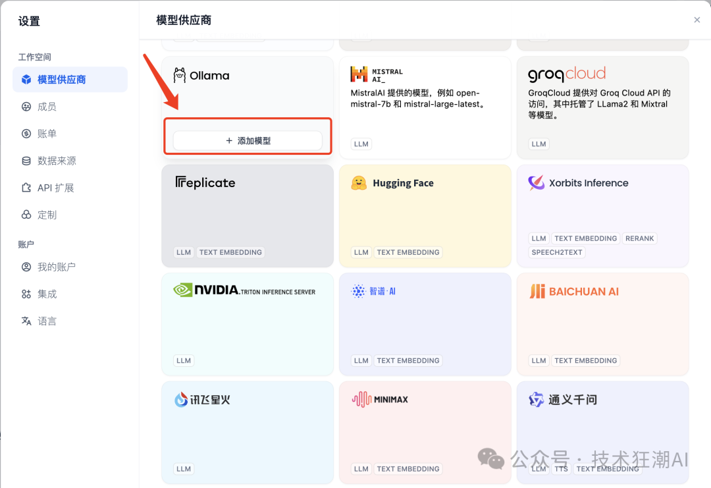Select the 数据来源 menu entry
The width and height of the screenshot is (711, 488).
57,161
